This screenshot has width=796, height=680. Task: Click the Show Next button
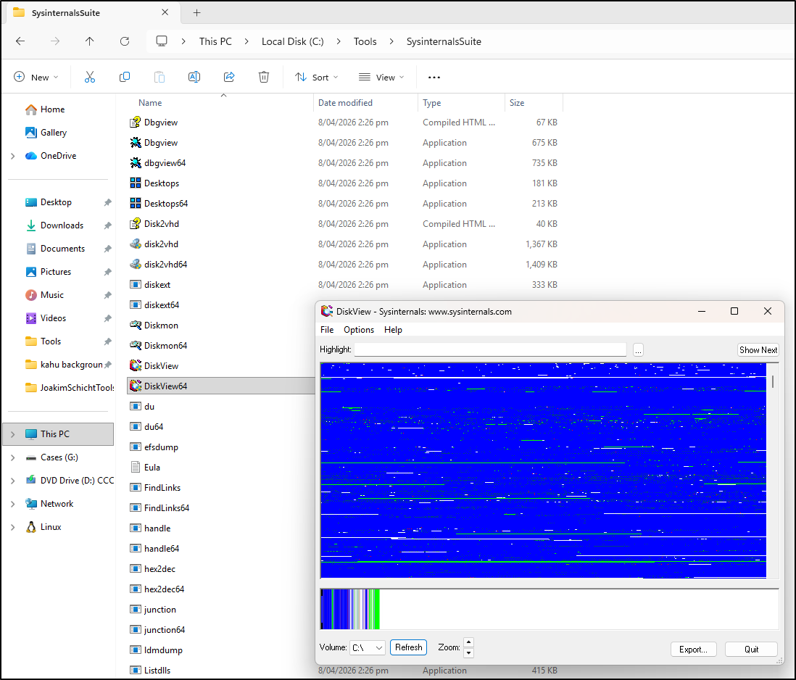point(758,349)
